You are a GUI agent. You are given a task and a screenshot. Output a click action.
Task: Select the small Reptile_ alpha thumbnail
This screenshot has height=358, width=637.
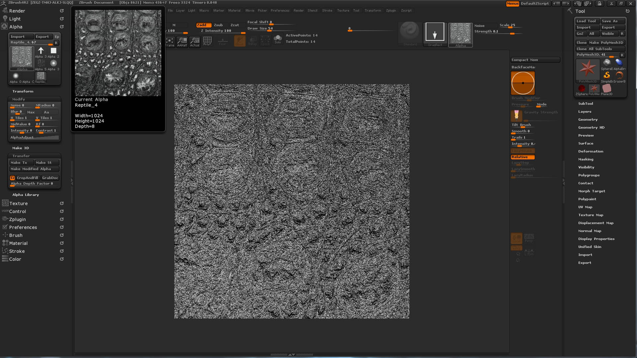pos(40,78)
